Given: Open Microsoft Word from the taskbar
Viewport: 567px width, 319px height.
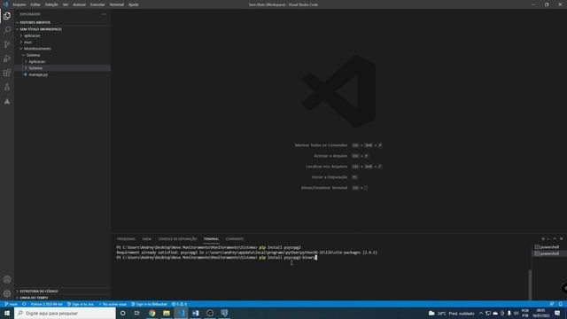Looking at the screenshot, I should (x=195, y=313).
